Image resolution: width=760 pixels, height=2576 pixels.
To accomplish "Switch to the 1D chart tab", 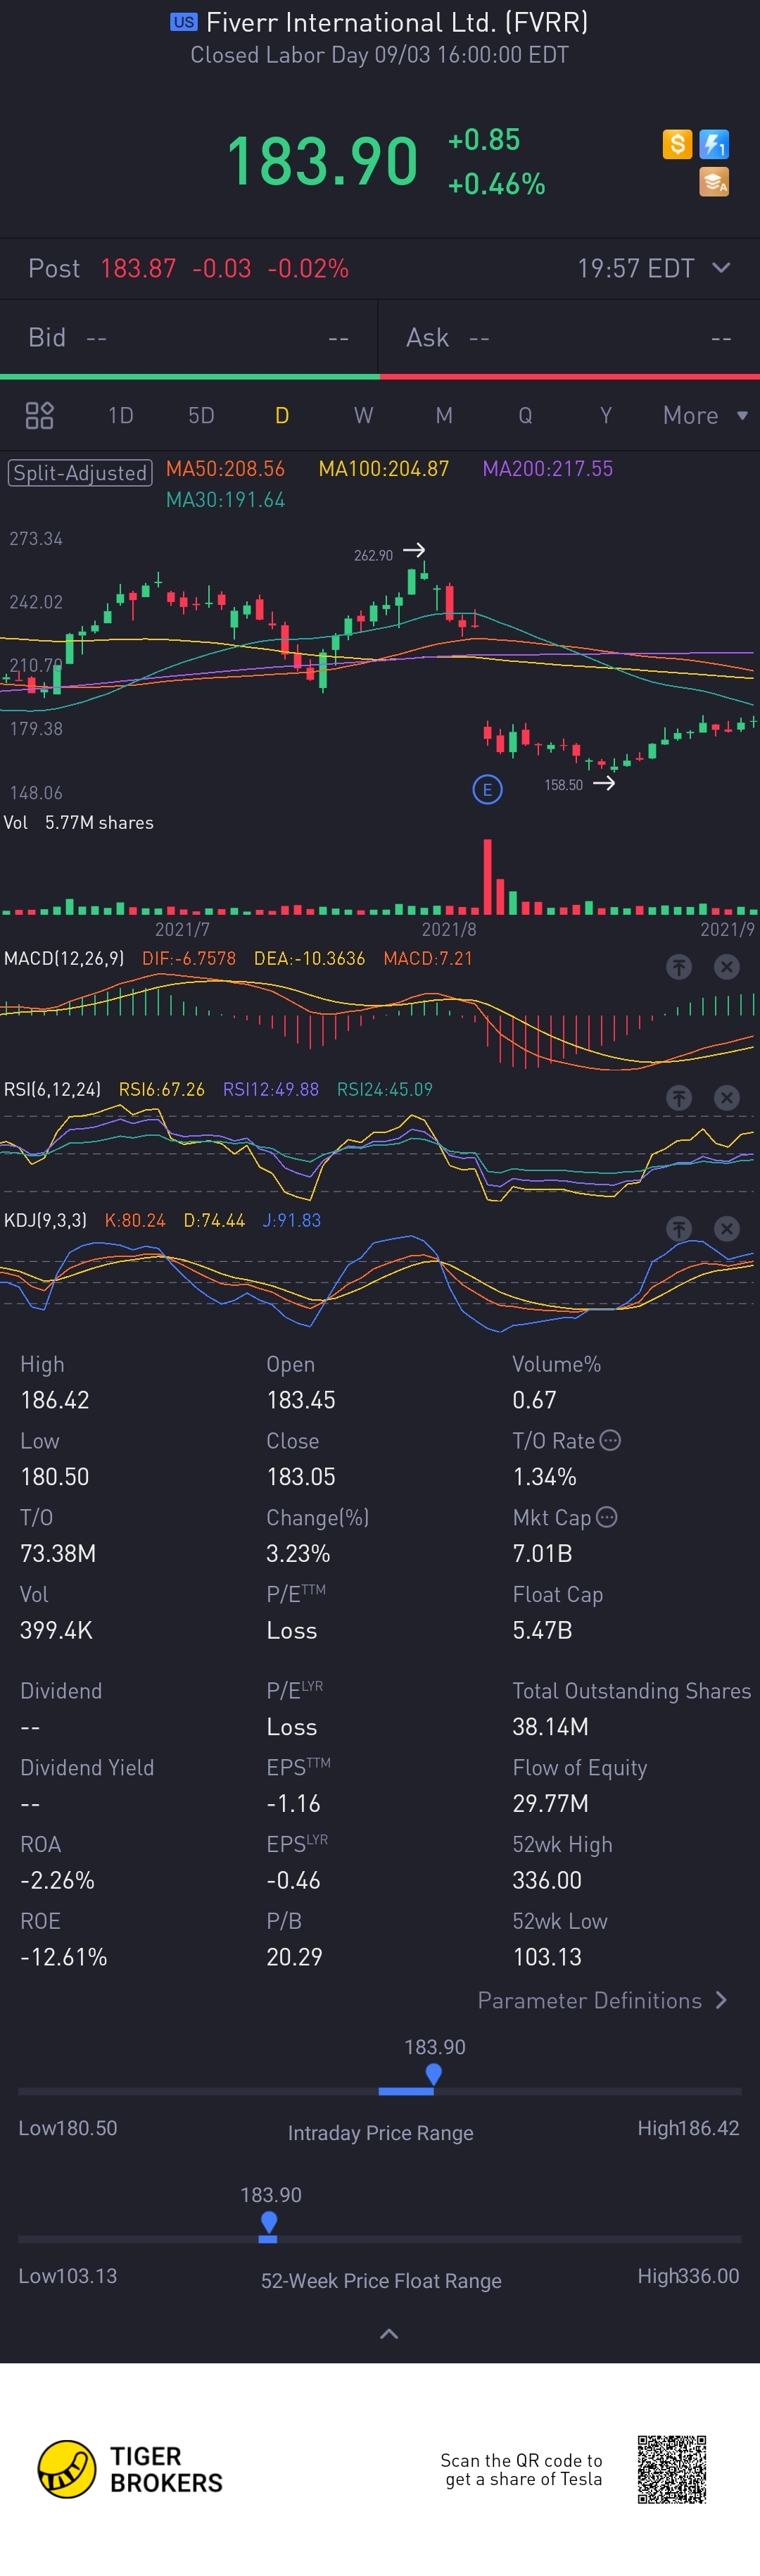I will coord(121,415).
